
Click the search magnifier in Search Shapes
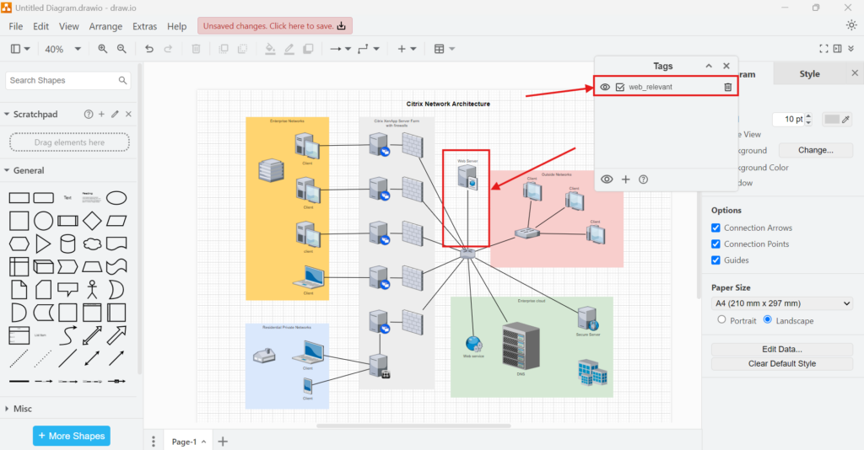(122, 80)
